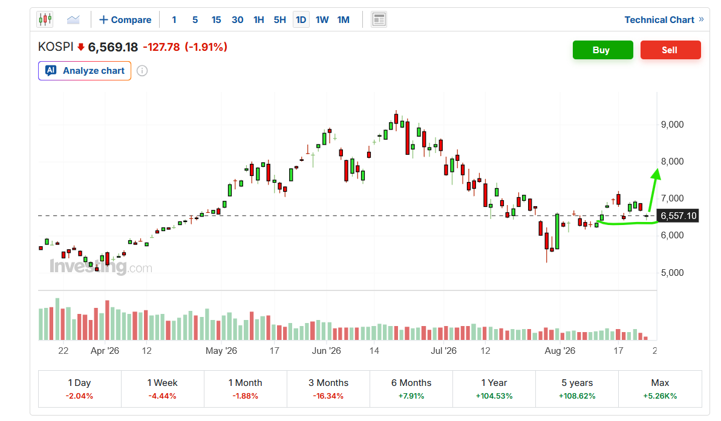721x421 pixels.
Task: Choose the 1 Year performance range
Action: coord(494,389)
